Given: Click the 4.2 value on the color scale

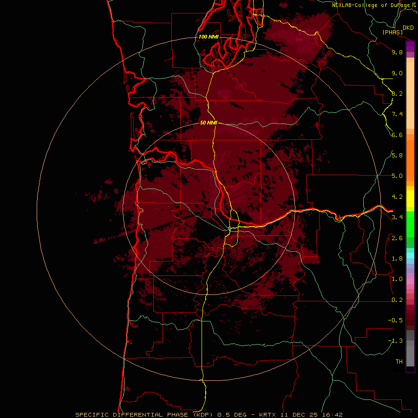Looking at the screenshot, I should tap(397, 197).
